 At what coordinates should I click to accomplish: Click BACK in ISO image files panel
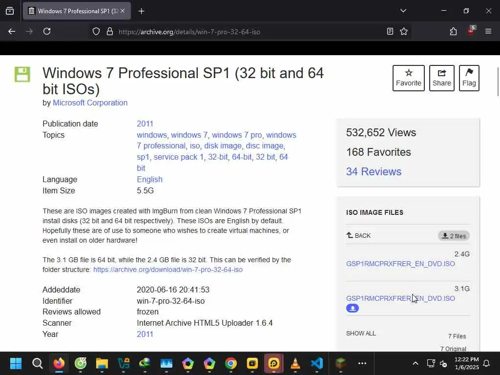point(358,236)
